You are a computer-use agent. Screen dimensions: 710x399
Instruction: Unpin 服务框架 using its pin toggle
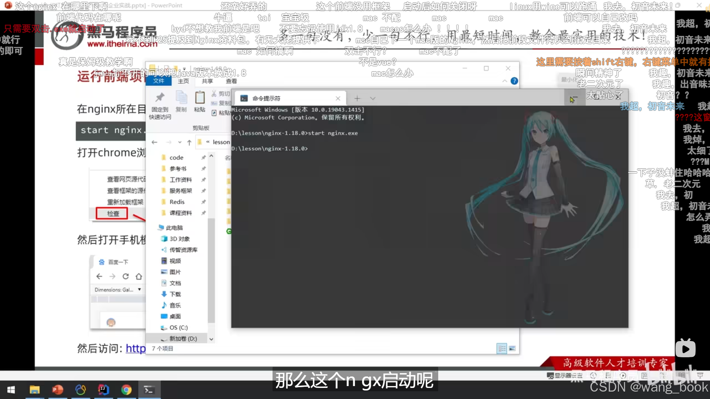(x=204, y=191)
